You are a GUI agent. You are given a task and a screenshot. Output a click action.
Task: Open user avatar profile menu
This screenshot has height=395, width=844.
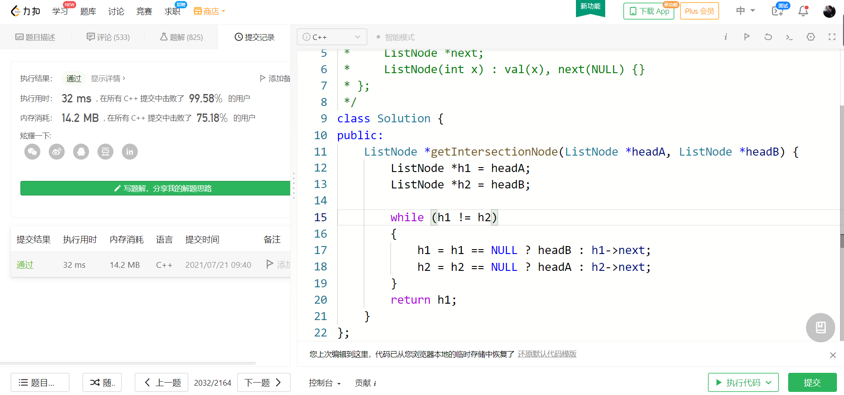coord(829,11)
